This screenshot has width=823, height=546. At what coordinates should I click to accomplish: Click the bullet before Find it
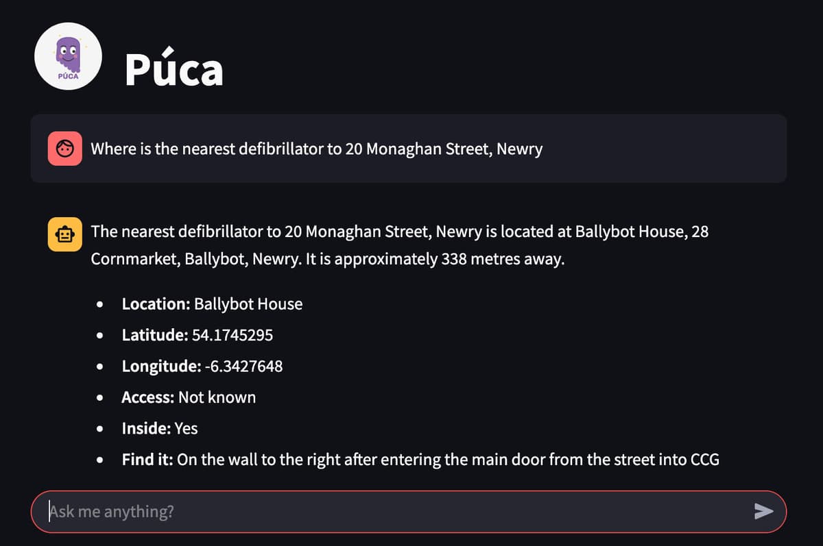(x=102, y=460)
